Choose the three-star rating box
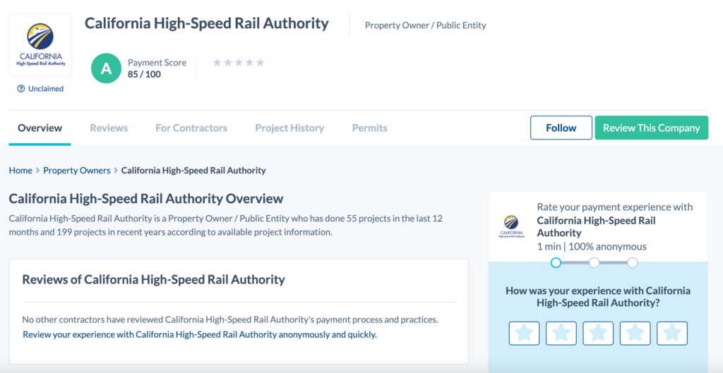Screen dimensions: 723x373 point(598,333)
